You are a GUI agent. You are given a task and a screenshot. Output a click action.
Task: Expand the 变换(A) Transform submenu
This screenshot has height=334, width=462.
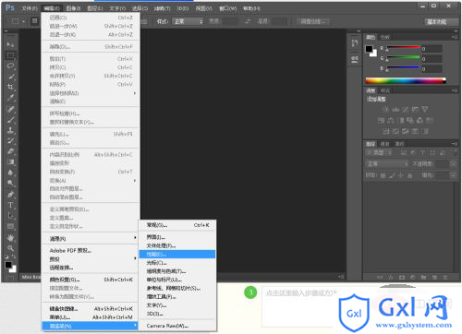91,180
